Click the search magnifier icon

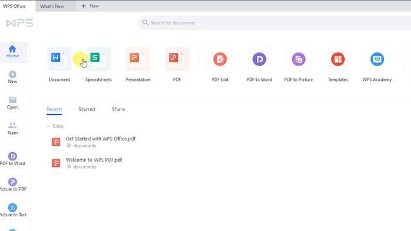coord(145,22)
